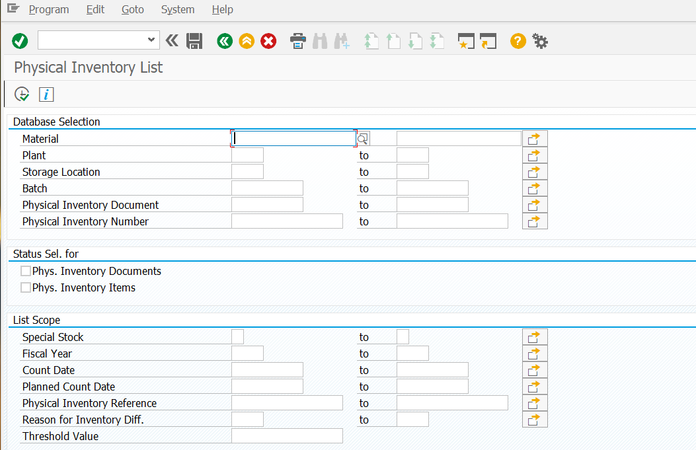Open the Program menu
This screenshot has width=696, height=450.
[49, 9]
